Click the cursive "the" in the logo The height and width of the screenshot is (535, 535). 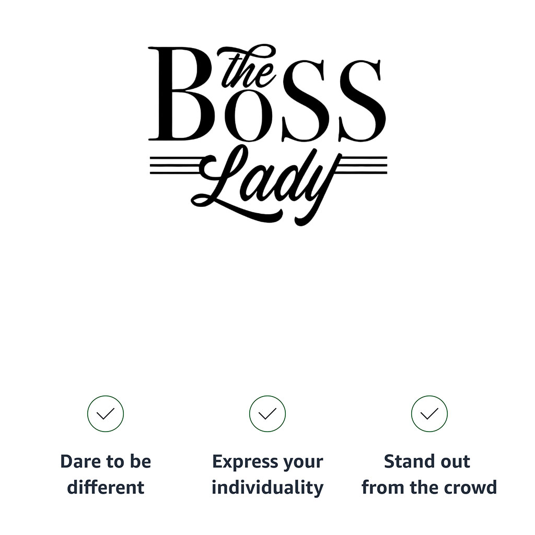246,68
